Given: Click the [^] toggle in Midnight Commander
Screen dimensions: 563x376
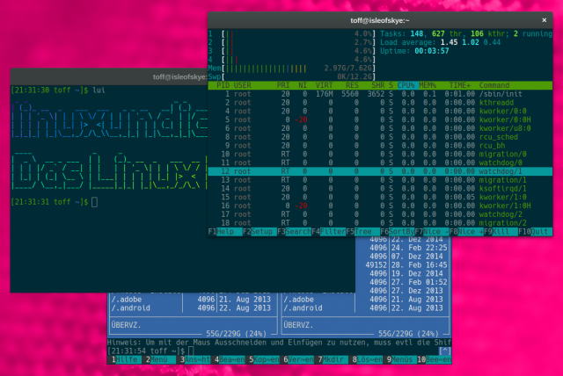Looking at the screenshot, I should pyautogui.click(x=444, y=351).
